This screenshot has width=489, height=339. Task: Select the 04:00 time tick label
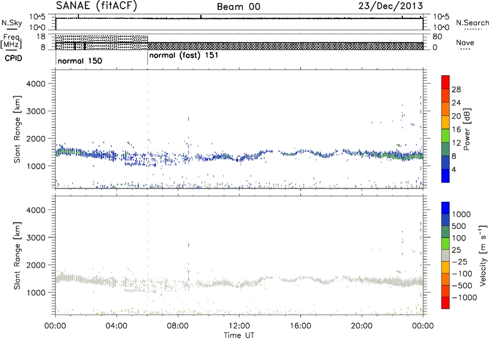pyautogui.click(x=117, y=326)
